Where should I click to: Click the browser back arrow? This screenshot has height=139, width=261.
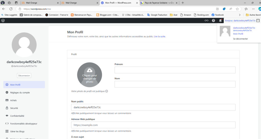pyautogui.click(x=4, y=9)
